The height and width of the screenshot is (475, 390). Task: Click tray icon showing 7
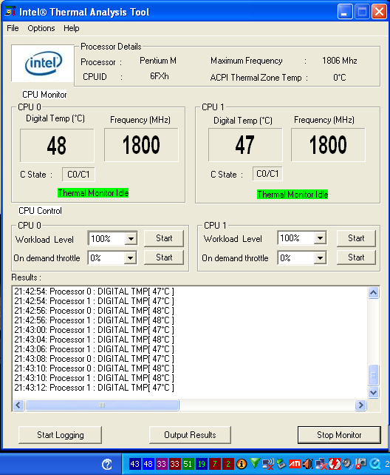tap(215, 464)
